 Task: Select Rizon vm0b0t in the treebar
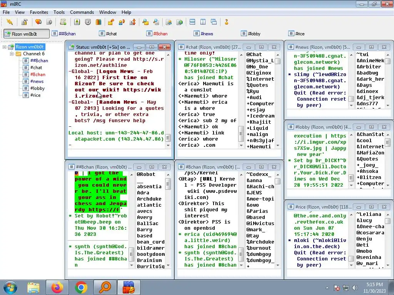30,47
